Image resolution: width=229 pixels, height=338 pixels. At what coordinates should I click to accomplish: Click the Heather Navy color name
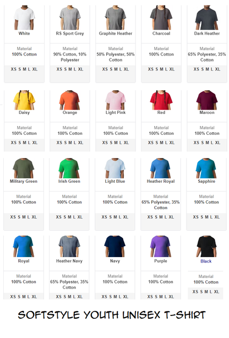[69, 261]
